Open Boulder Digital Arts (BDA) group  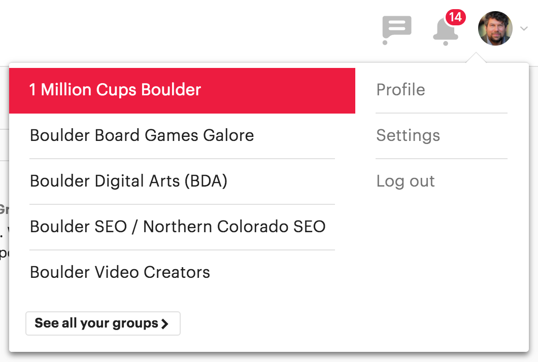click(129, 181)
